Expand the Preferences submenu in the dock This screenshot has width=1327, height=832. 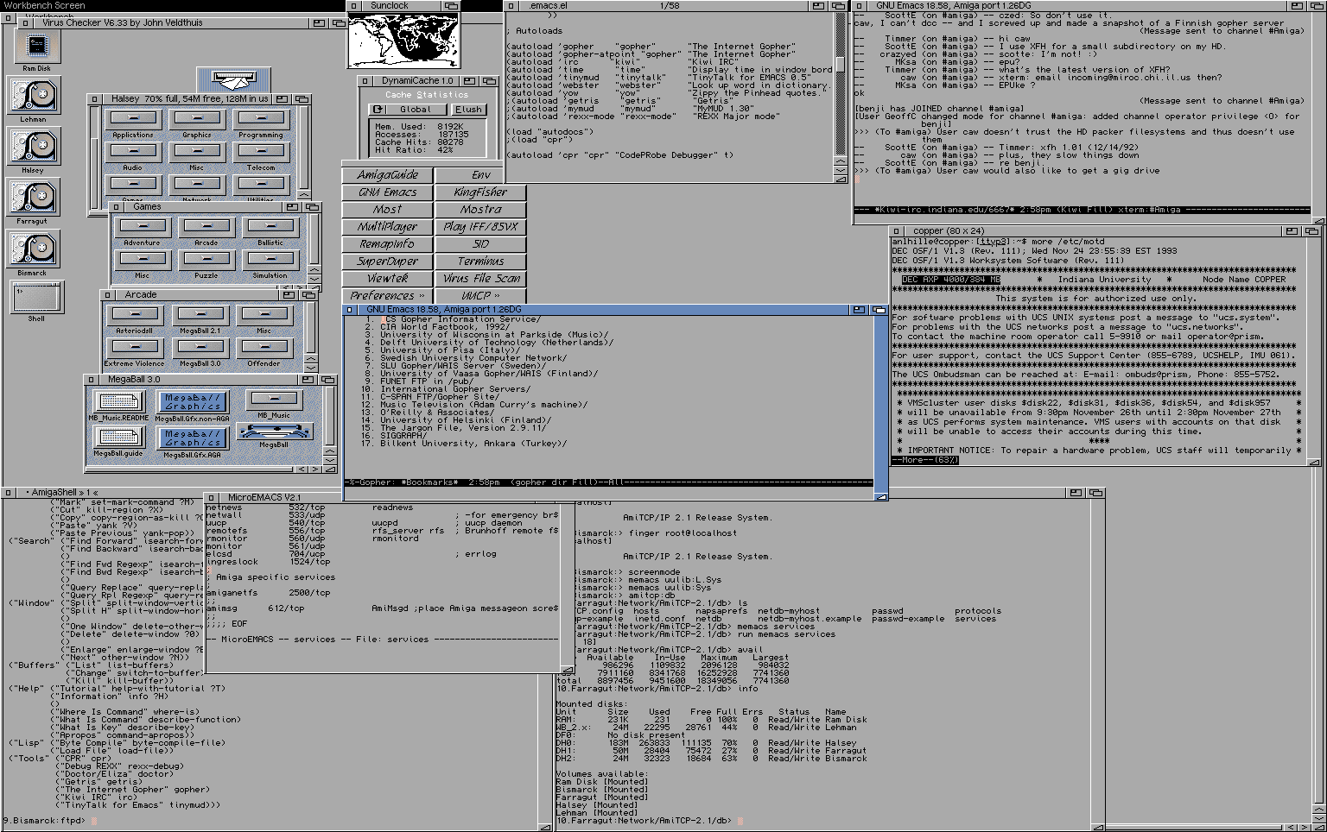[388, 295]
